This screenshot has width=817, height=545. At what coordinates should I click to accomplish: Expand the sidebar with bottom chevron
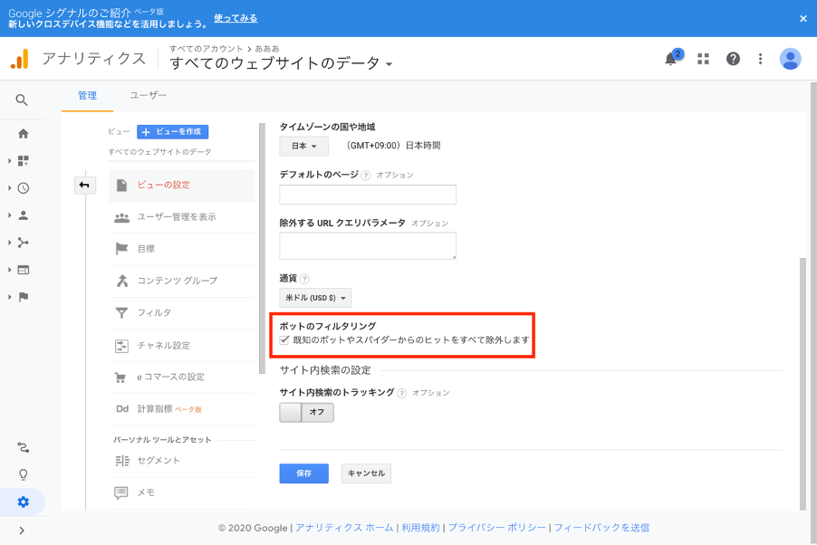coord(22,531)
